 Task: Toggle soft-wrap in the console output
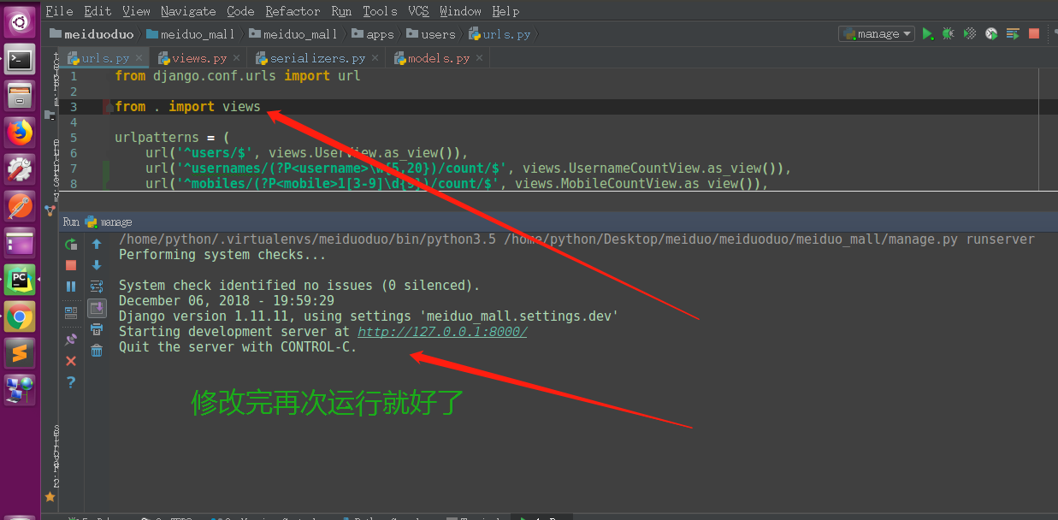click(x=97, y=287)
